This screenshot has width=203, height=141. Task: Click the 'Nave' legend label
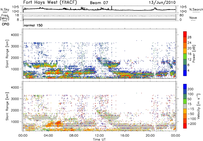pos(193,18)
